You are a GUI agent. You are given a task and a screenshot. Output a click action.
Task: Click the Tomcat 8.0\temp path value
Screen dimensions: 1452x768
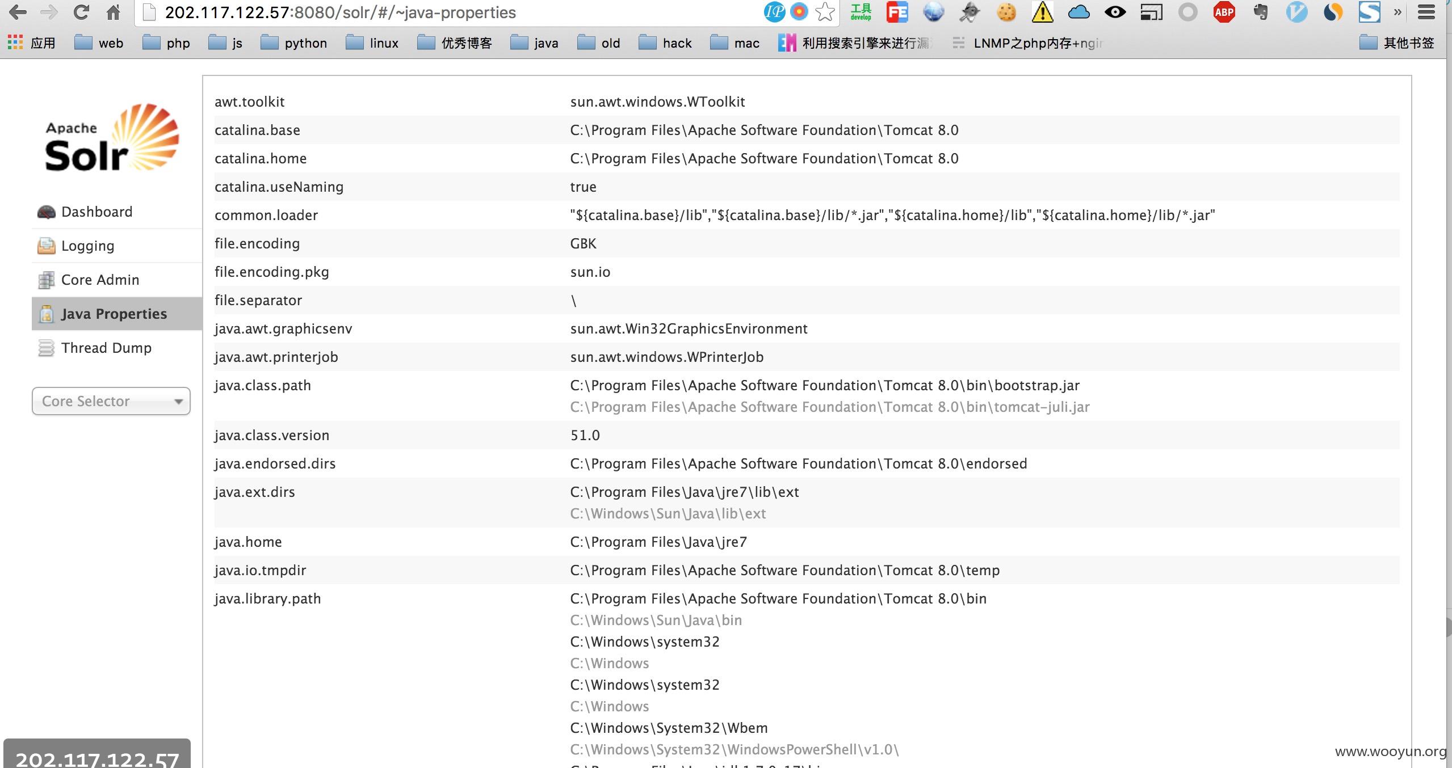pos(785,570)
